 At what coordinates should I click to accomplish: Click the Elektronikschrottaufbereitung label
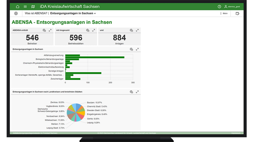51,67
